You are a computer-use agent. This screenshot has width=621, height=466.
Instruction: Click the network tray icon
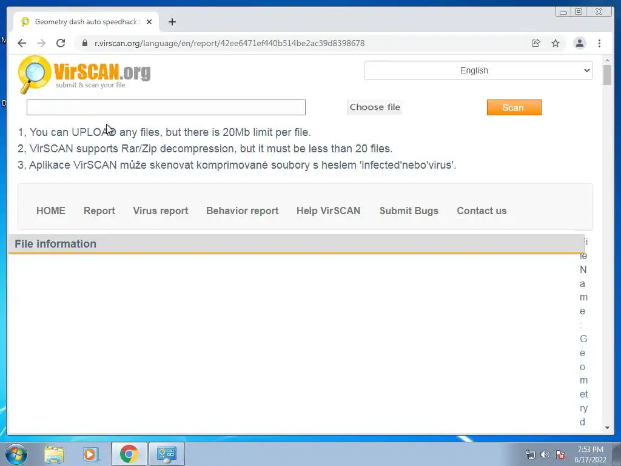(x=530, y=454)
